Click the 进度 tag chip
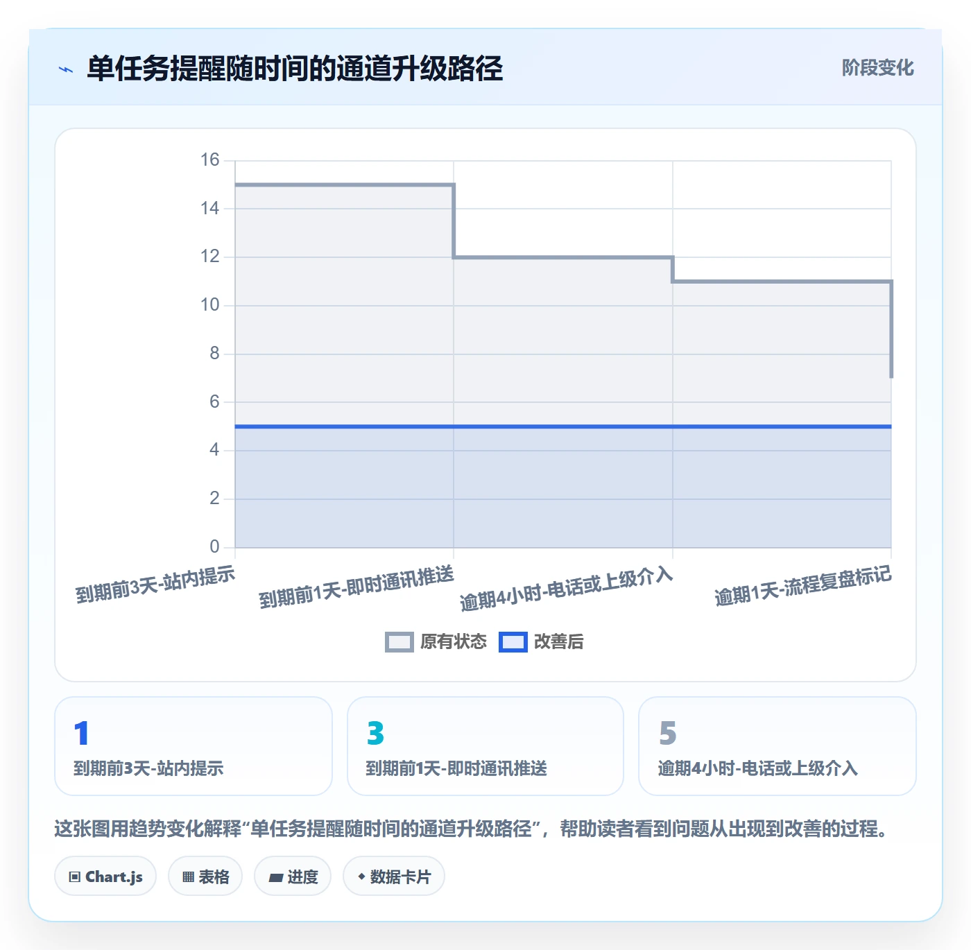This screenshot has height=950, width=971. (293, 876)
